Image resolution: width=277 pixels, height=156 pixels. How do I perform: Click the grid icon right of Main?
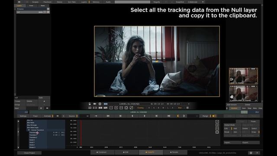(x=187, y=108)
